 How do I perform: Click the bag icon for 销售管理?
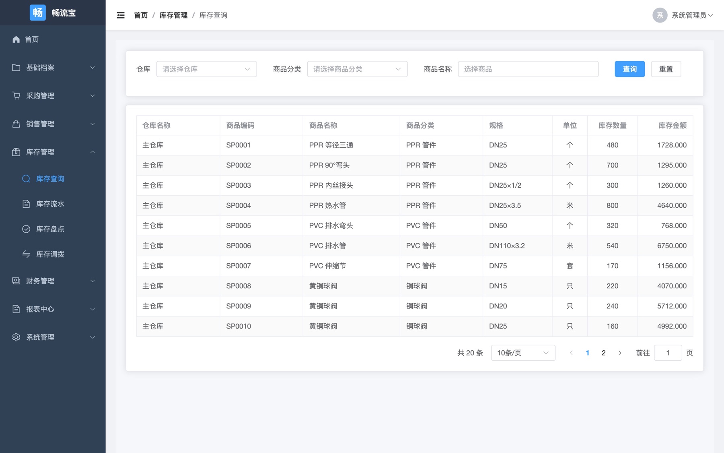[16, 124]
